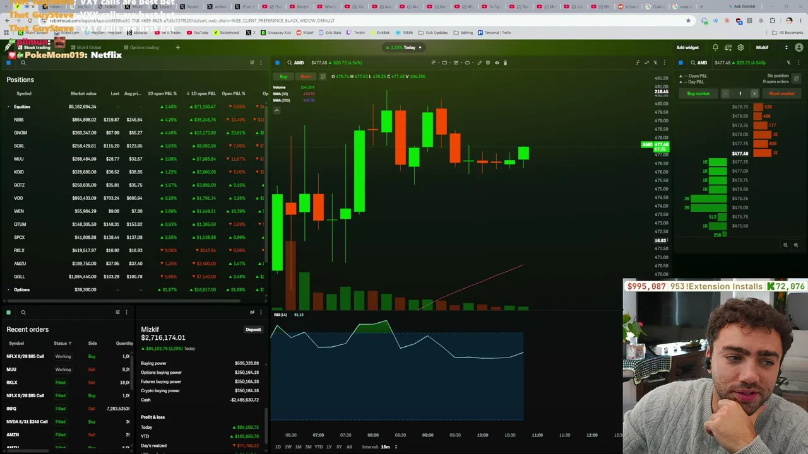Open the chart type line icon

coord(646,62)
